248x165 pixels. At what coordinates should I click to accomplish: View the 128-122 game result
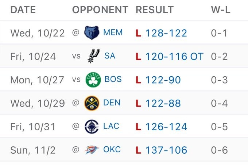point(166,33)
